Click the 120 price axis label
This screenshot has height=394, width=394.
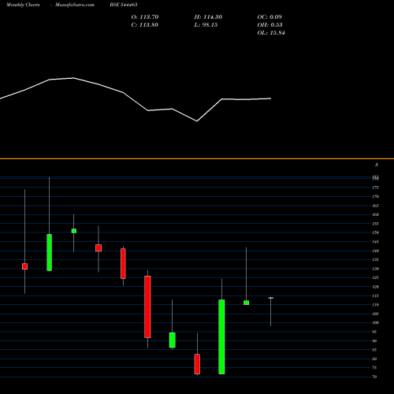[x=375, y=287]
